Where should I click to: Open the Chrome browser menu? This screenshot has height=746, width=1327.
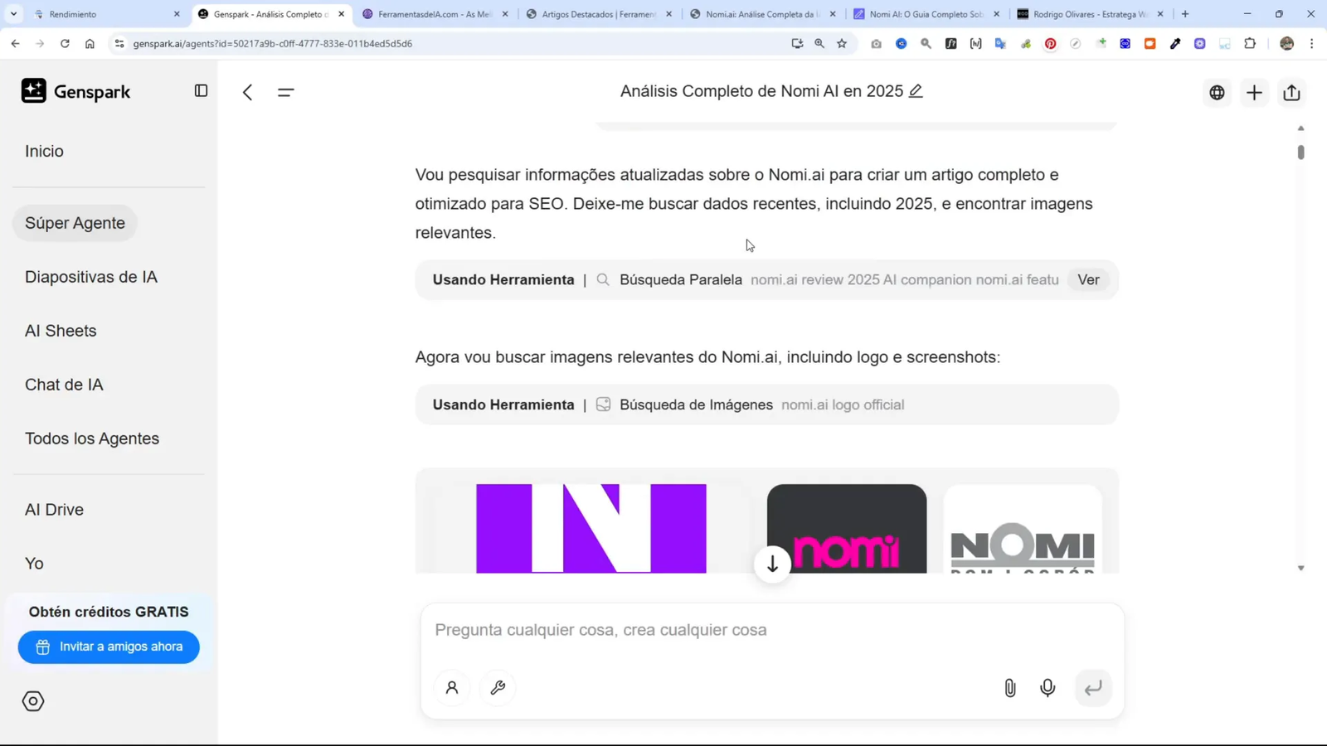tap(1311, 43)
